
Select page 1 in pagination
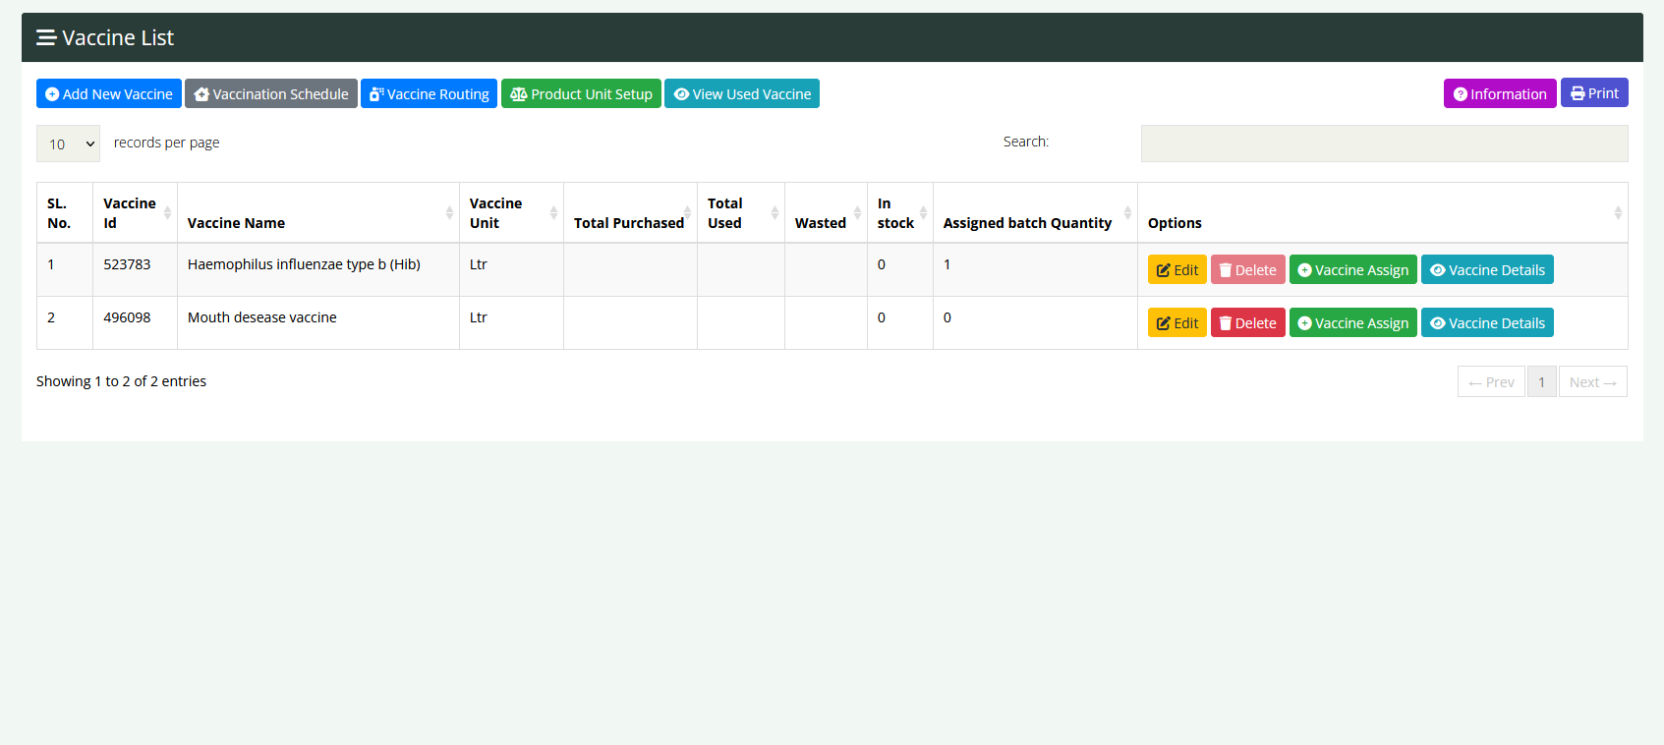[x=1541, y=382]
